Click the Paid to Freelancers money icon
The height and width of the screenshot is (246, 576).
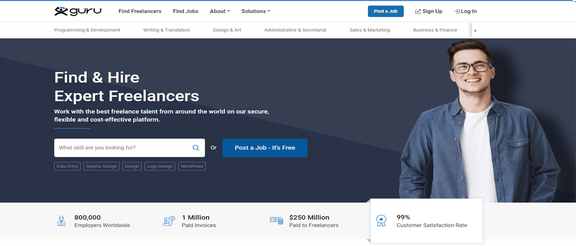pos(276,220)
